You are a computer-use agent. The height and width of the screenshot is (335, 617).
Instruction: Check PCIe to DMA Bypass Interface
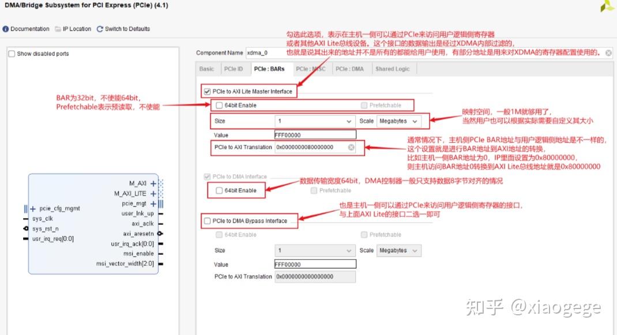[x=206, y=220]
